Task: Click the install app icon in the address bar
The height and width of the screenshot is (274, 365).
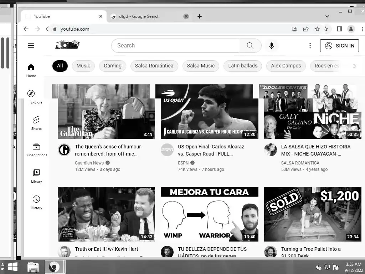Action: [x=294, y=29]
